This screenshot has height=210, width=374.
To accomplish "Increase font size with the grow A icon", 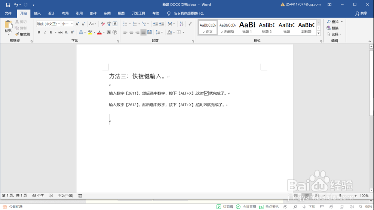I will pos(77,24).
